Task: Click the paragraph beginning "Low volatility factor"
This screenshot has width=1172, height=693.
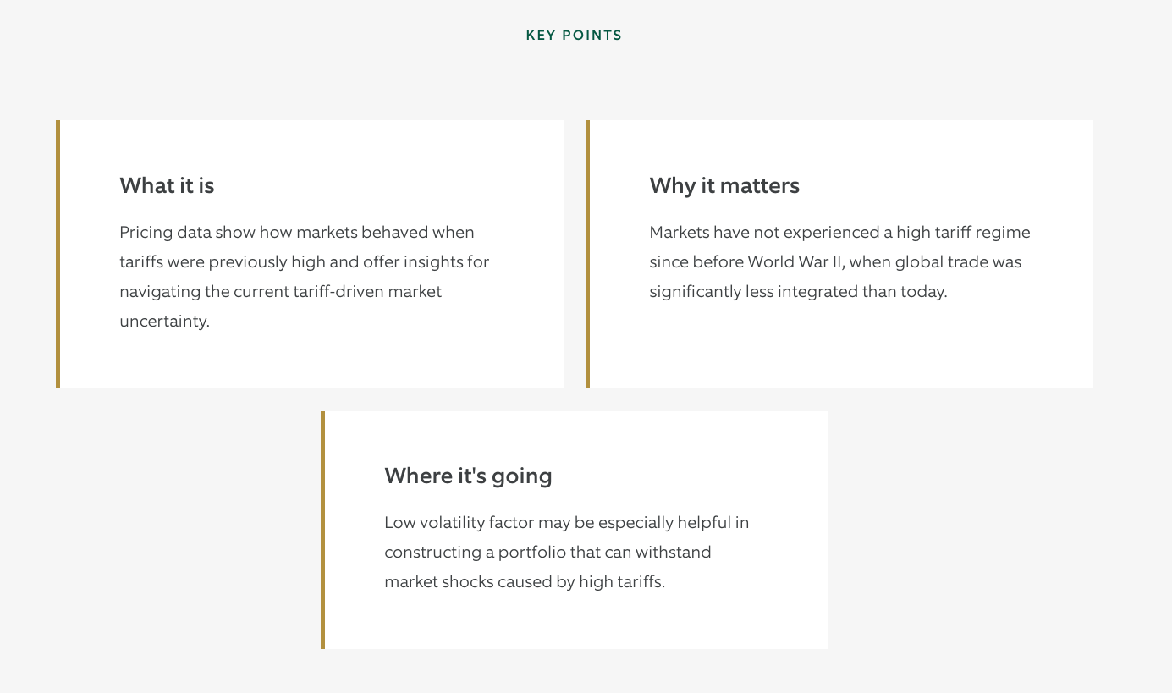Action: 567,552
